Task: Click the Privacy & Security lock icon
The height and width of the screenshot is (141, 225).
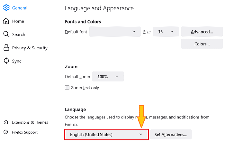Action: (6, 48)
